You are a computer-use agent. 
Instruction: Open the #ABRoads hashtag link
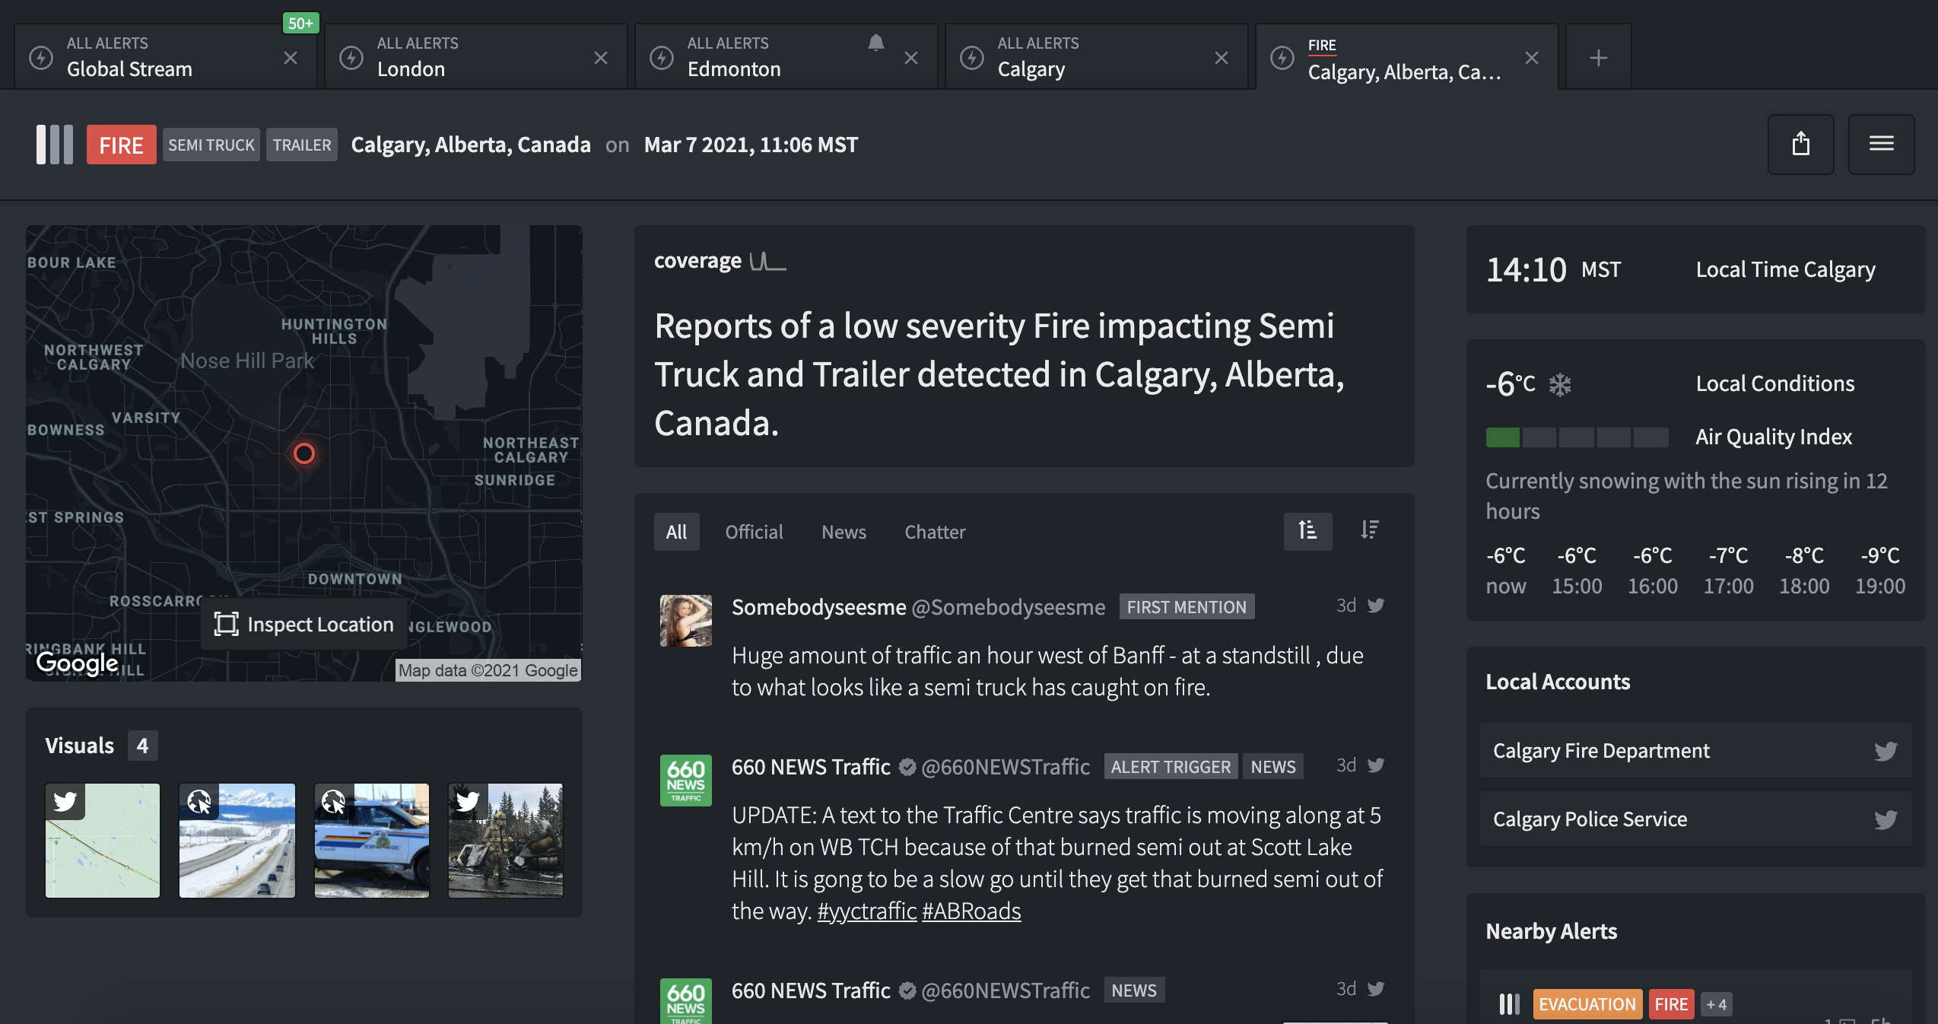click(x=971, y=911)
